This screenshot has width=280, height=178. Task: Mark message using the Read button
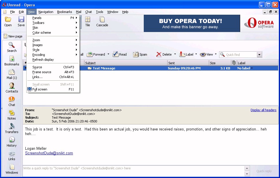tap(120, 54)
